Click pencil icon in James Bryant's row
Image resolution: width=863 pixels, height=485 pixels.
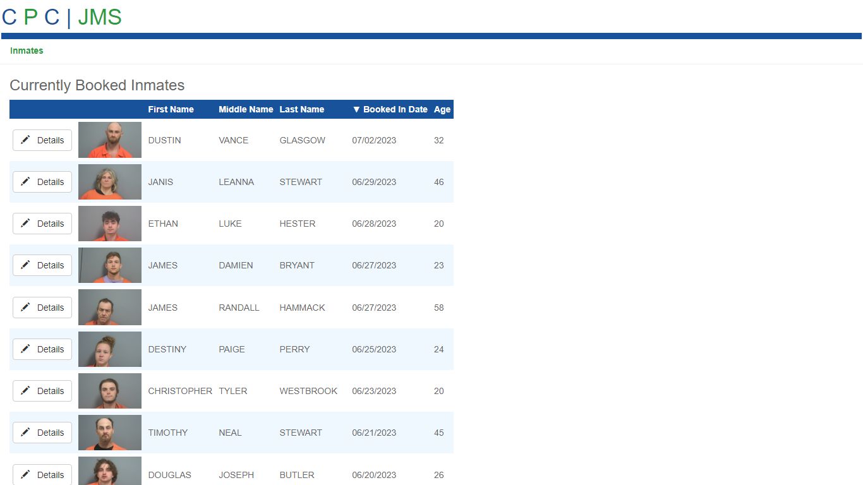(25, 265)
